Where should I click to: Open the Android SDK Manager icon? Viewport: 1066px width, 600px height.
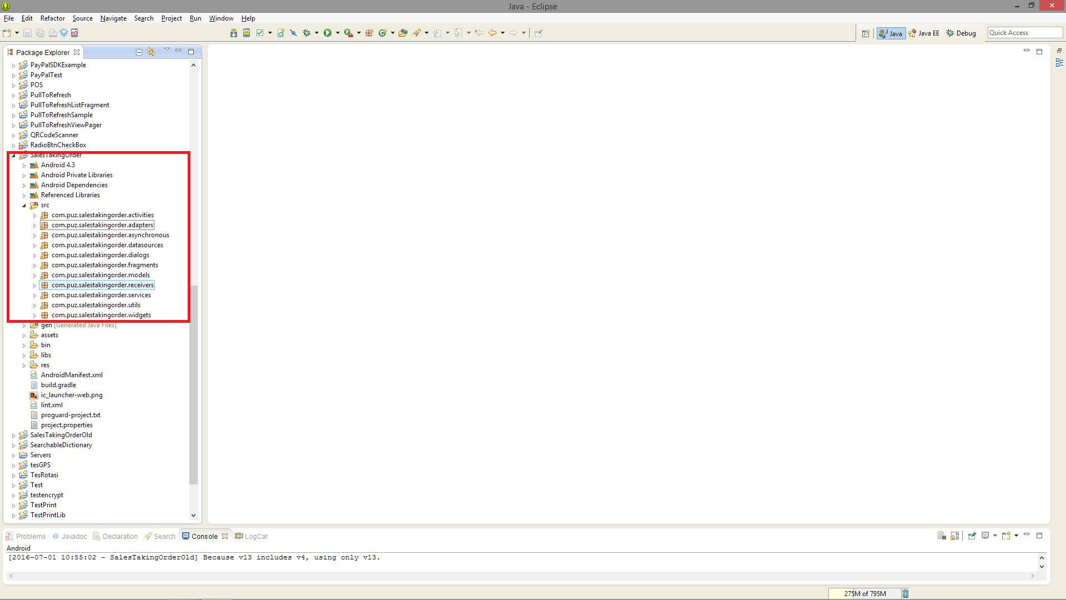[x=234, y=33]
